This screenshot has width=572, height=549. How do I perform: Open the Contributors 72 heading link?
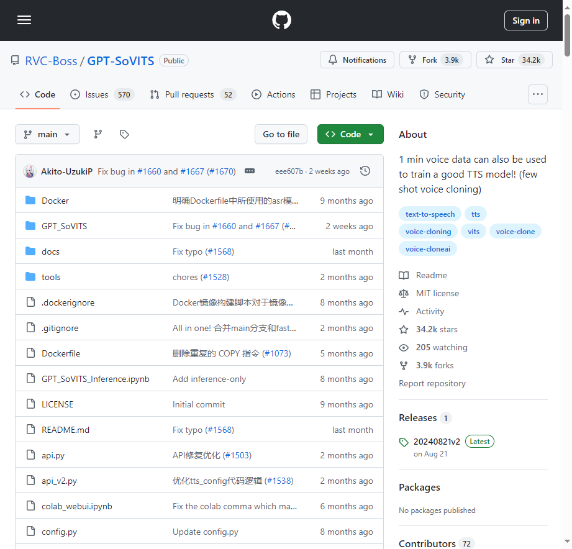[436, 543]
